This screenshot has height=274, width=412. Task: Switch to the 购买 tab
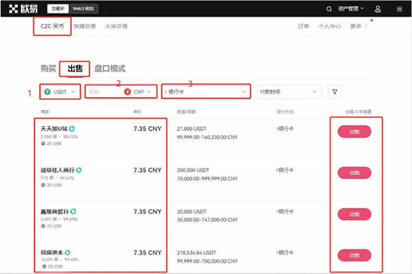(x=48, y=69)
